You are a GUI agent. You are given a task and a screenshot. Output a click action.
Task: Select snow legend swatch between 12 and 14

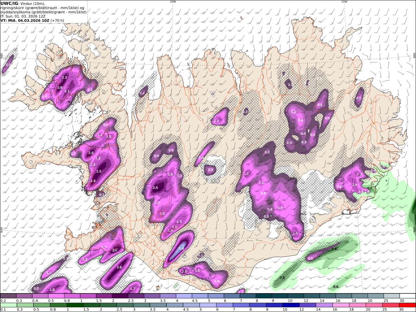312,296
